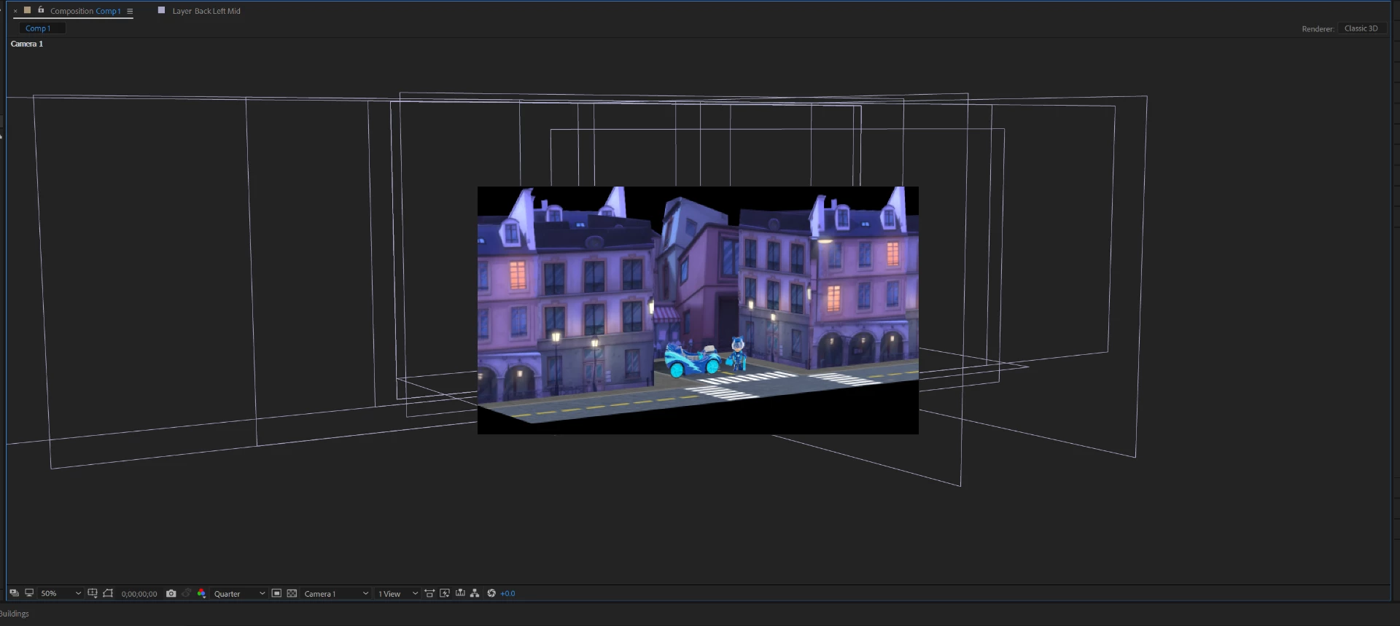Toggle Fast Previews lightning icon
This screenshot has height=626, width=1400.
click(x=445, y=593)
